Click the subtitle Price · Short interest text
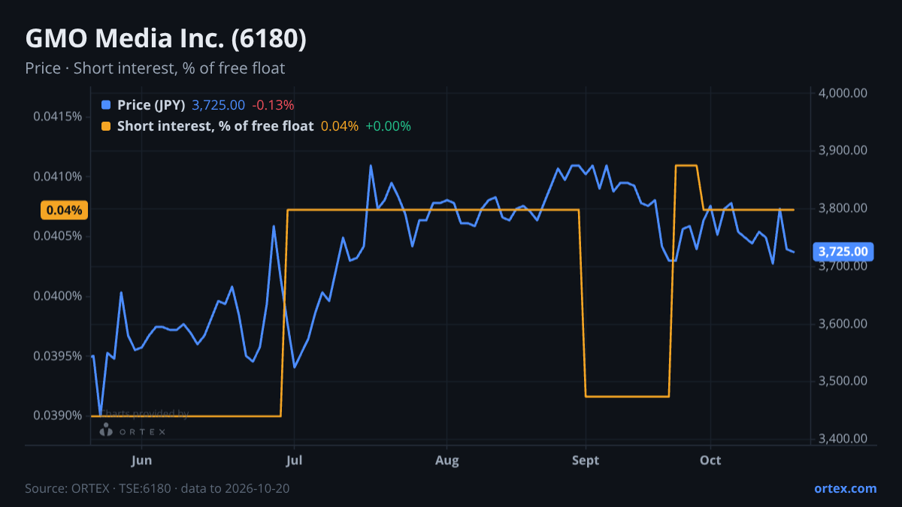 tap(155, 68)
